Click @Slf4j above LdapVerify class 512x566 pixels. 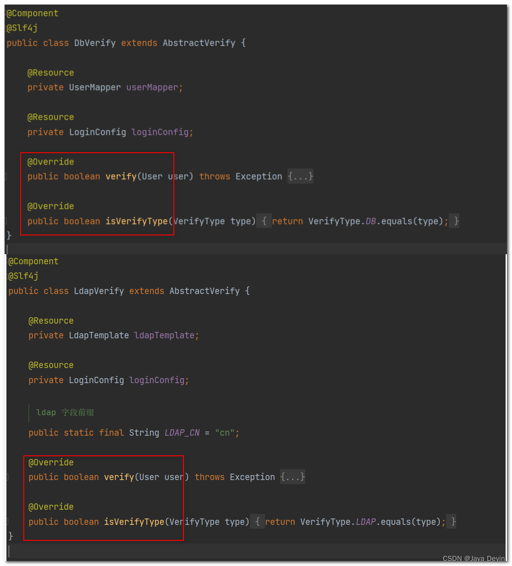(x=23, y=276)
